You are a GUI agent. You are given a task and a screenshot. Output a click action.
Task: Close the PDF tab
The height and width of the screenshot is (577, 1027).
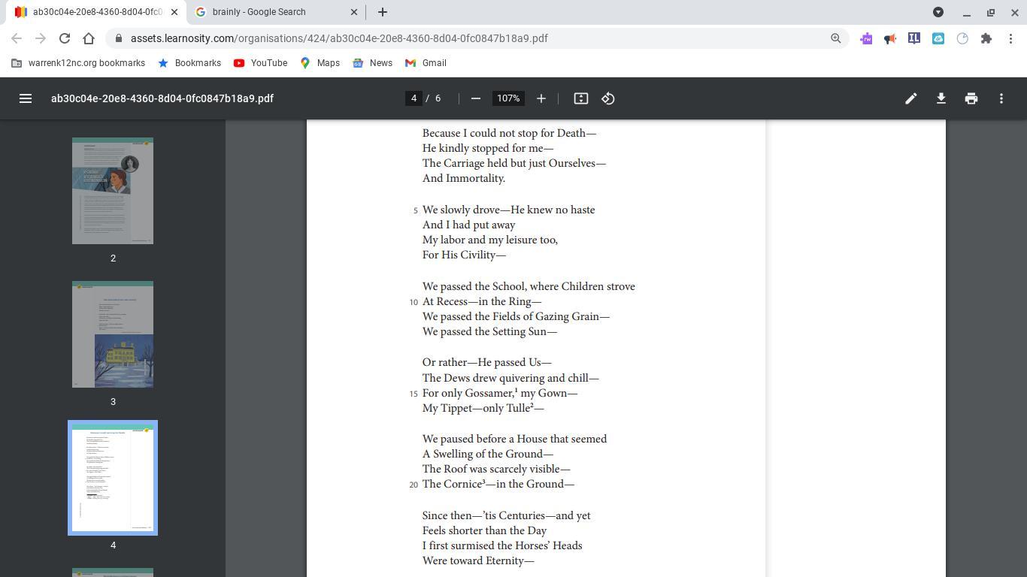tap(174, 12)
